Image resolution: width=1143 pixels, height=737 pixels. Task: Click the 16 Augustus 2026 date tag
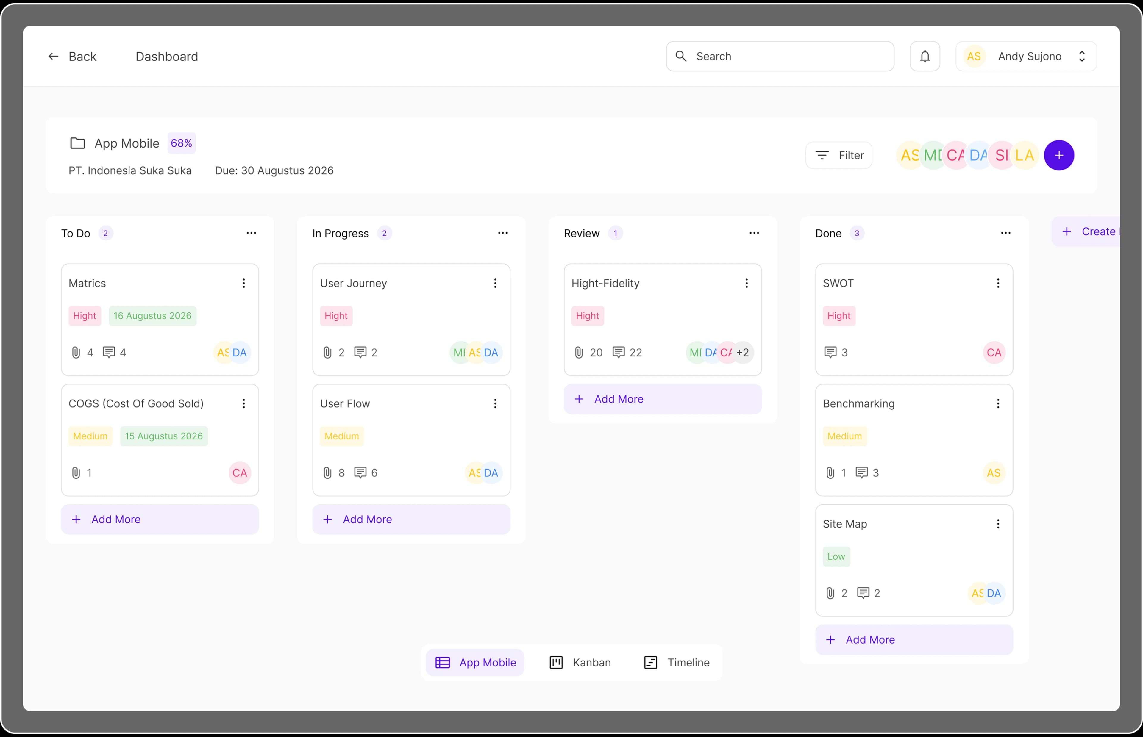click(x=152, y=316)
